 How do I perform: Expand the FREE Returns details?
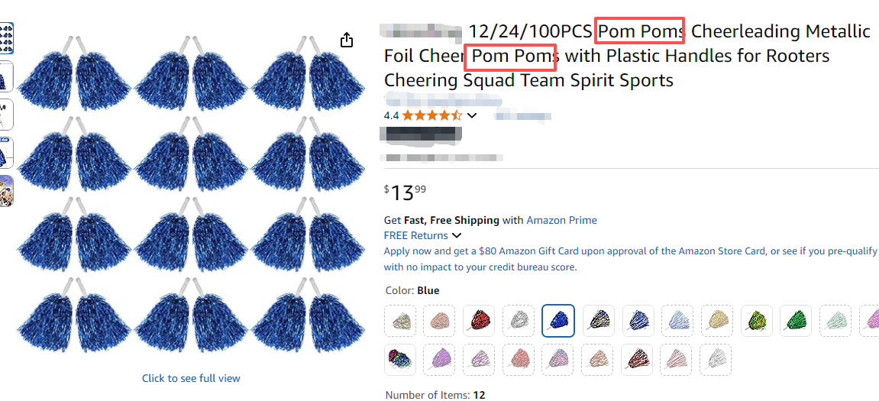click(x=457, y=235)
